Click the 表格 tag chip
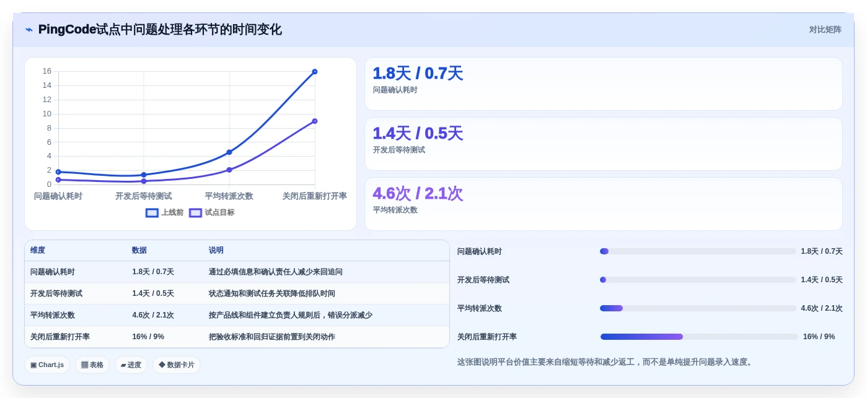The width and height of the screenshot is (867, 398). coord(92,365)
